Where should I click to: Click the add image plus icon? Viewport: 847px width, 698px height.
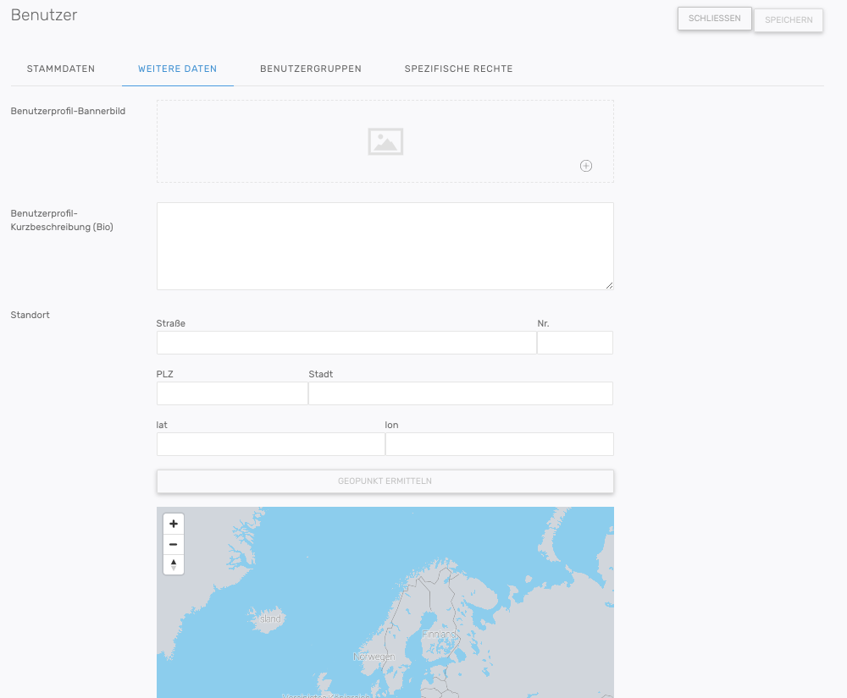585,166
